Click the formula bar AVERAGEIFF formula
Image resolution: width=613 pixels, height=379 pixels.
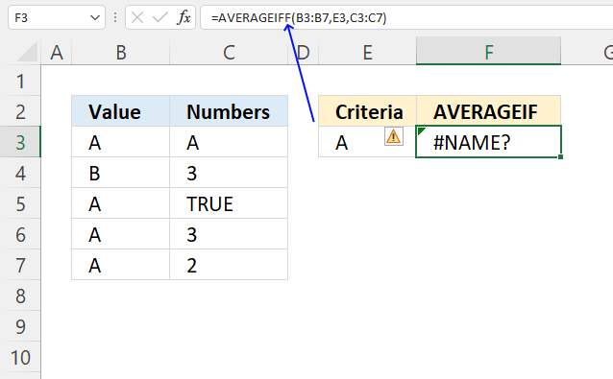point(299,17)
